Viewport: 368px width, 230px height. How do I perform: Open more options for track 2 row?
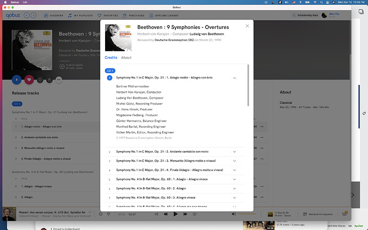pos(262,138)
